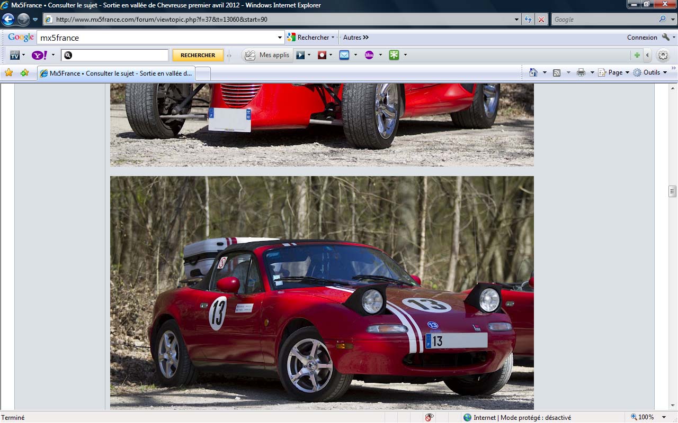The height and width of the screenshot is (423, 678).
Task: Go forward with the Forward arrow button
Action: [23, 20]
